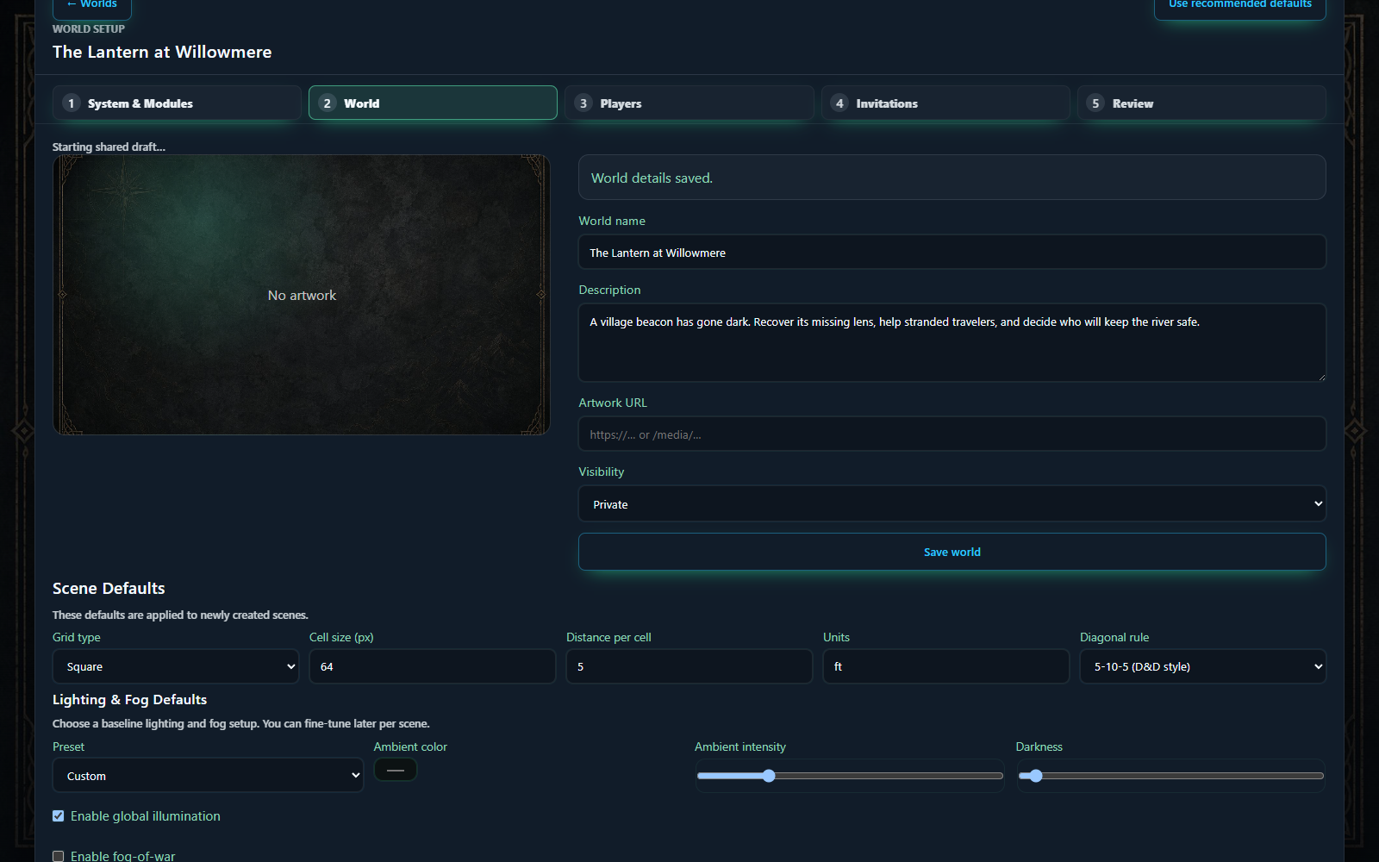
Task: Uncheck Enable global illumination
Action: 59,815
